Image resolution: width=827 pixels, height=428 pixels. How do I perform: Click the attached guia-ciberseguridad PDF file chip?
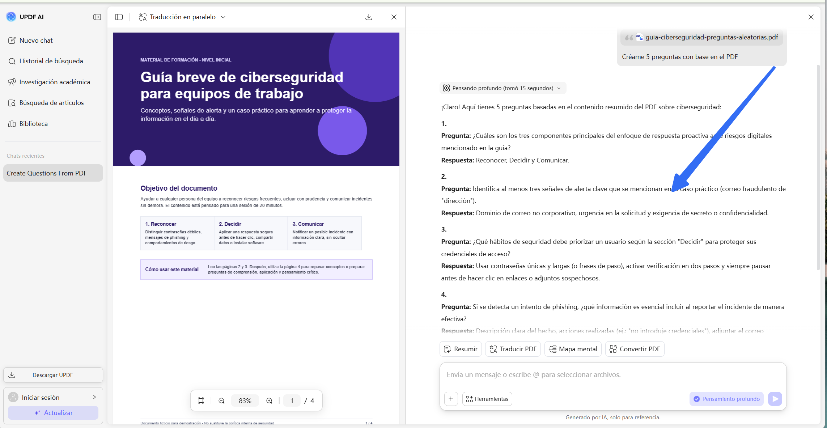click(702, 37)
